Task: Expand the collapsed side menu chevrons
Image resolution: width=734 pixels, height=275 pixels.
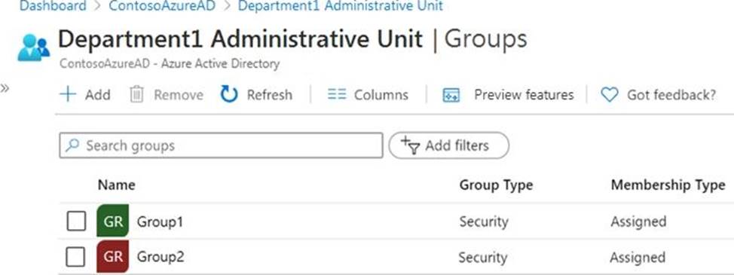Action: coord(5,88)
